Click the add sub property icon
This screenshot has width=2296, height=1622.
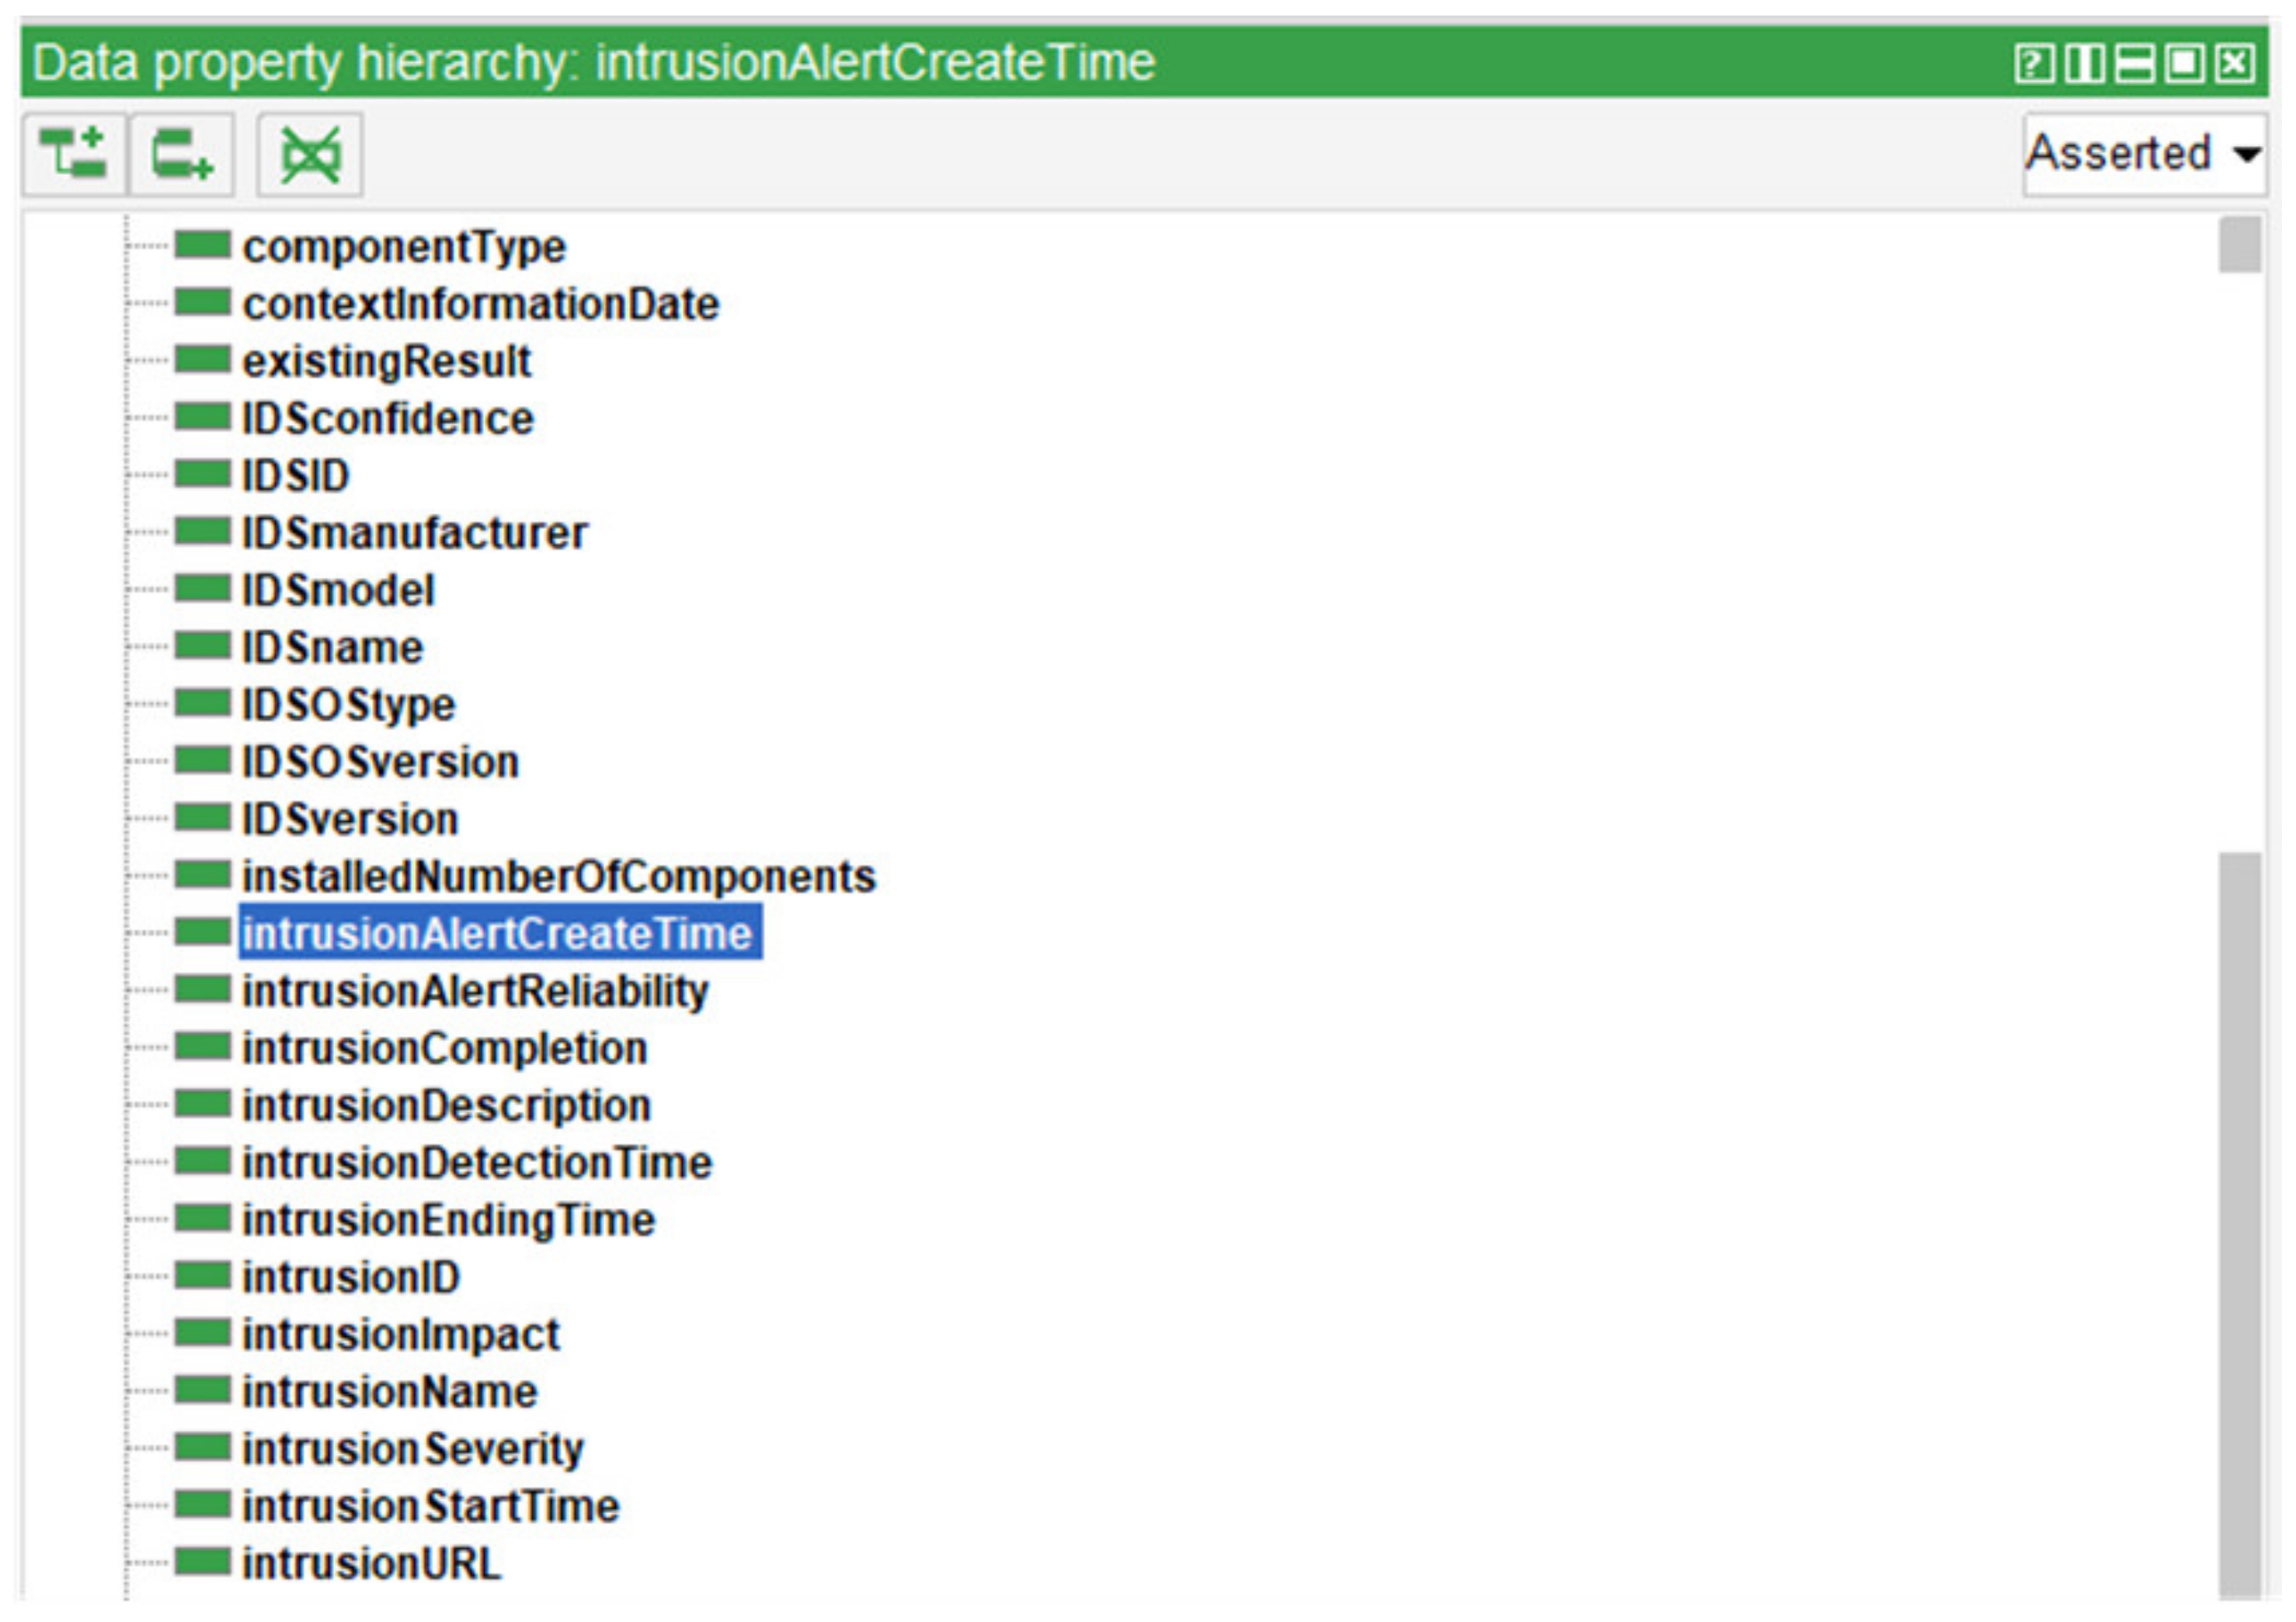pyautogui.click(x=74, y=155)
